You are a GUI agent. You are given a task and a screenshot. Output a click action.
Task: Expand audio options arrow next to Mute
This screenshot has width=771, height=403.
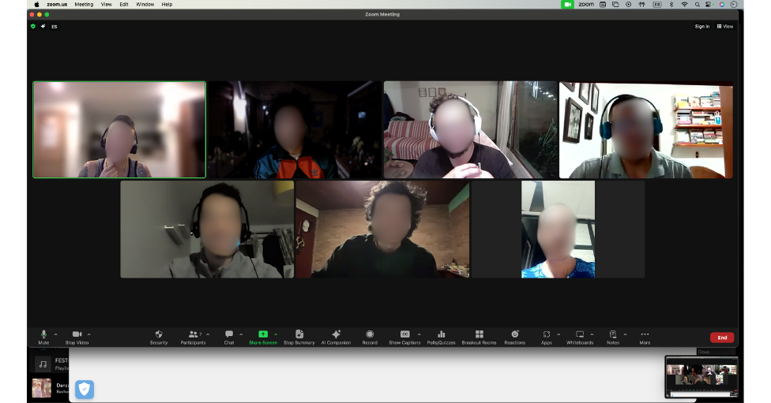click(x=55, y=334)
